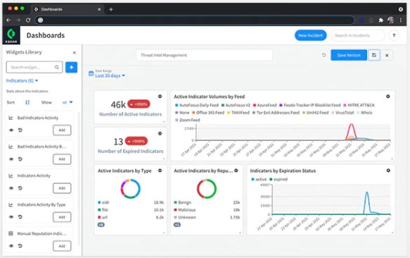
Task: Preview Indicators Activity widget via eye icon
Action: pos(11,188)
